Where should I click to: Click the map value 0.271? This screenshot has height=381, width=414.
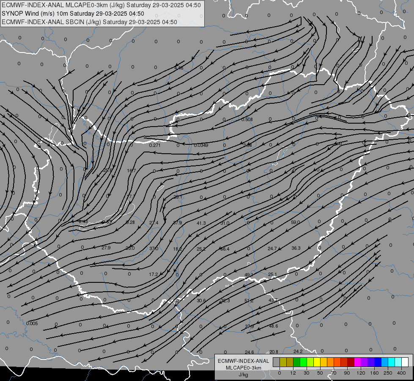pos(155,145)
